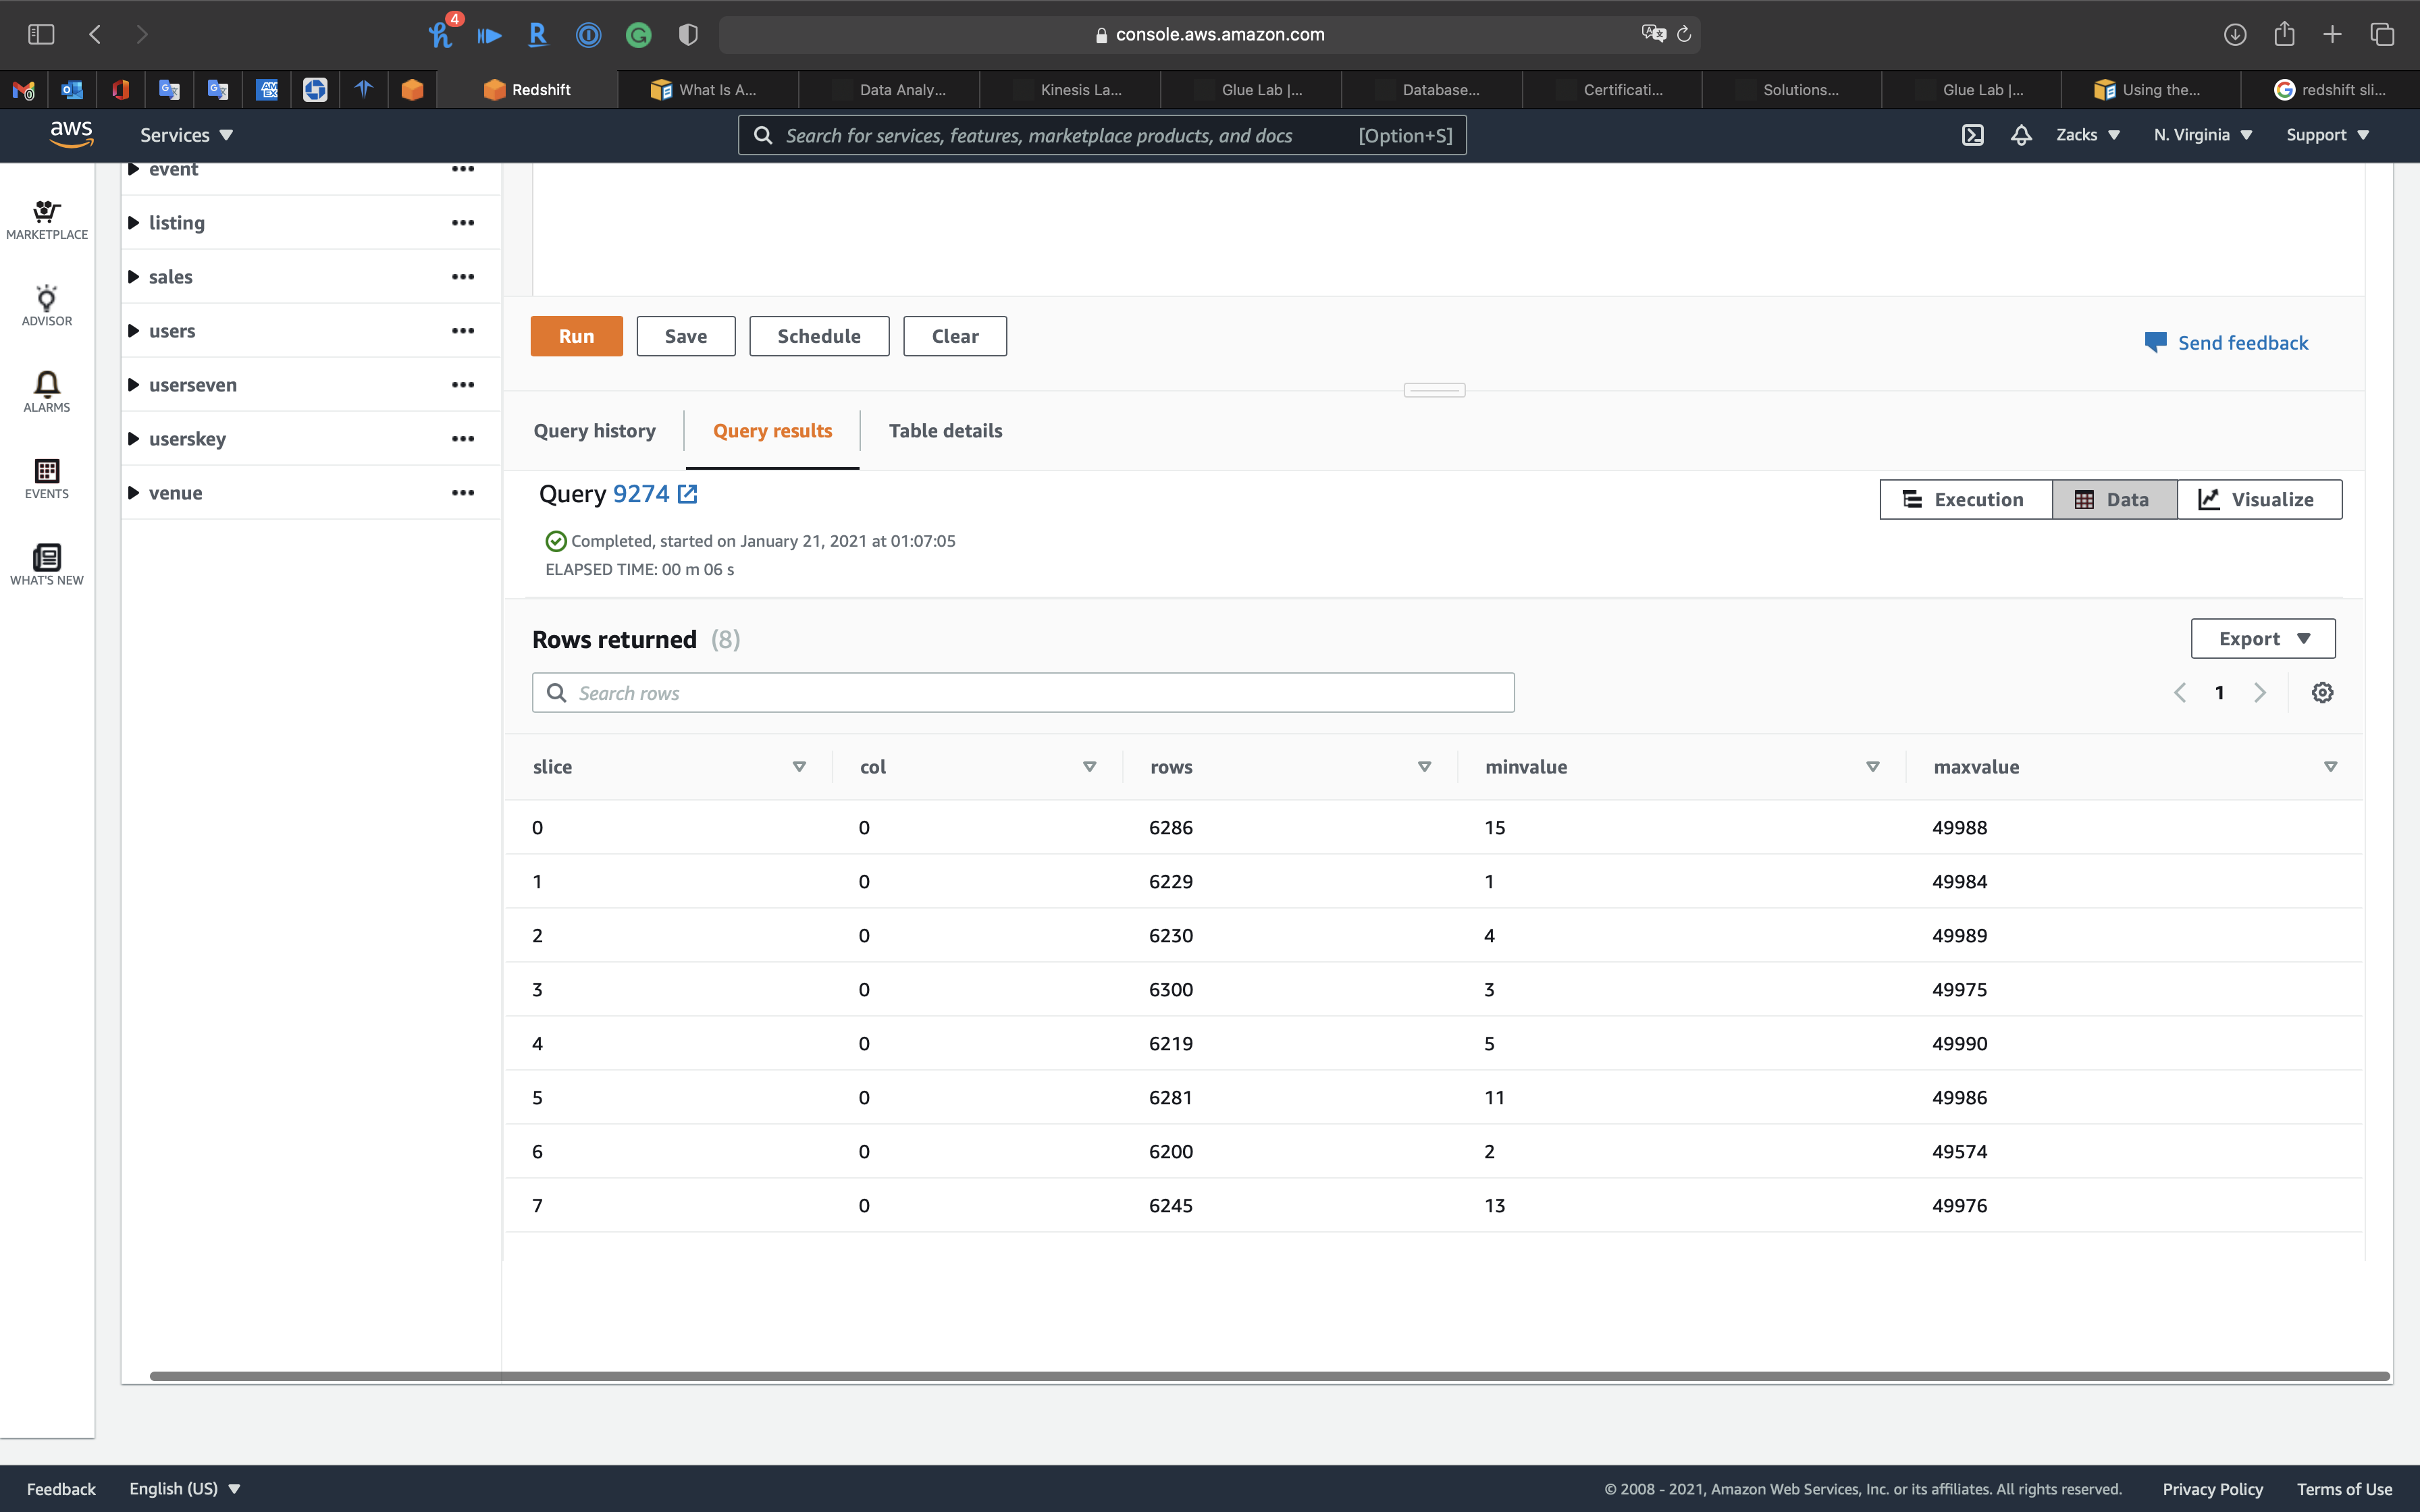Screen dimensions: 2420x1512
Task: Select the Data results view
Action: coord(2113,499)
